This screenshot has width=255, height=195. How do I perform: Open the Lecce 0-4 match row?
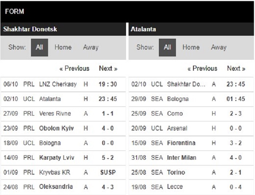pos(191,187)
